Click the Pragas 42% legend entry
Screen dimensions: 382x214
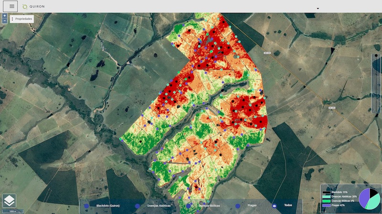[333, 205]
